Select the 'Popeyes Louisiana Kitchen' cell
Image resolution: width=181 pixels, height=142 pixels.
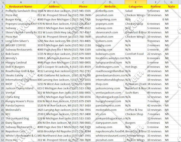click(x=21, y=24)
